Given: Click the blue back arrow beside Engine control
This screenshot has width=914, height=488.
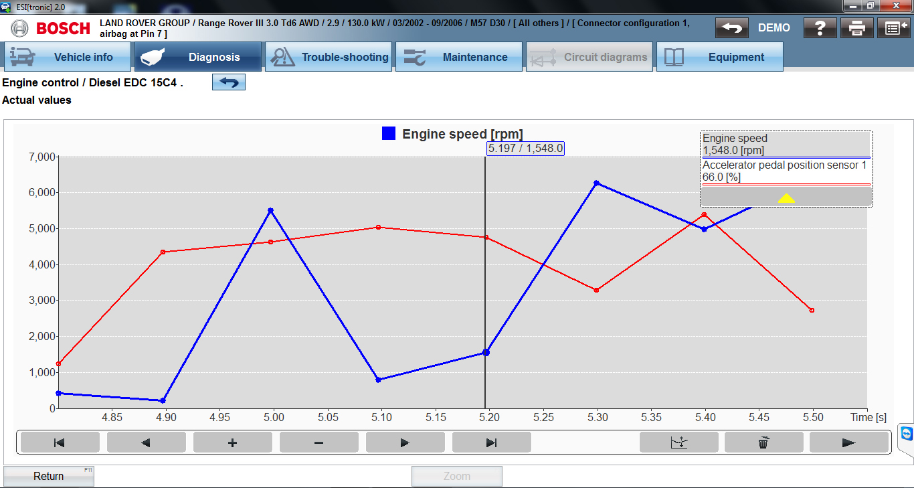Looking at the screenshot, I should pos(229,82).
